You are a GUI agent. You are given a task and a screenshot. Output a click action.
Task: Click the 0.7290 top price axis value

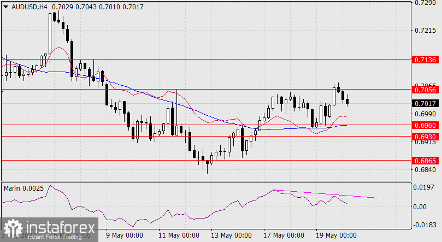point(425,3)
